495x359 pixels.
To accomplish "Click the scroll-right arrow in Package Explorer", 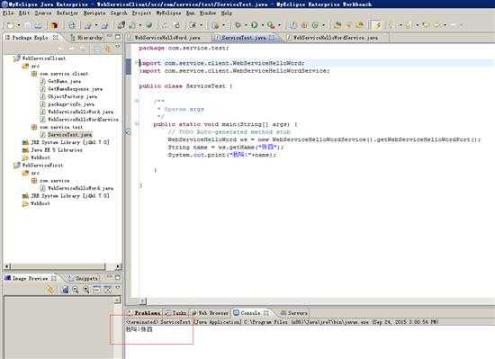I will (x=117, y=266).
